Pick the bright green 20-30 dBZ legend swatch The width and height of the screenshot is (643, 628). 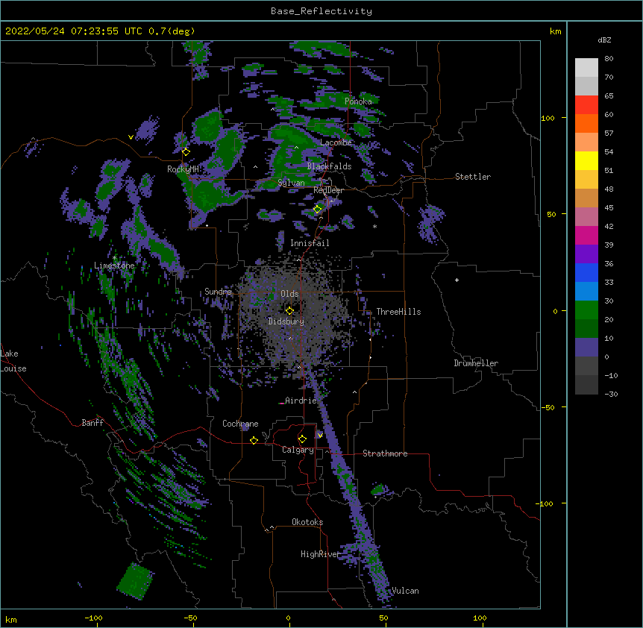coord(586,310)
